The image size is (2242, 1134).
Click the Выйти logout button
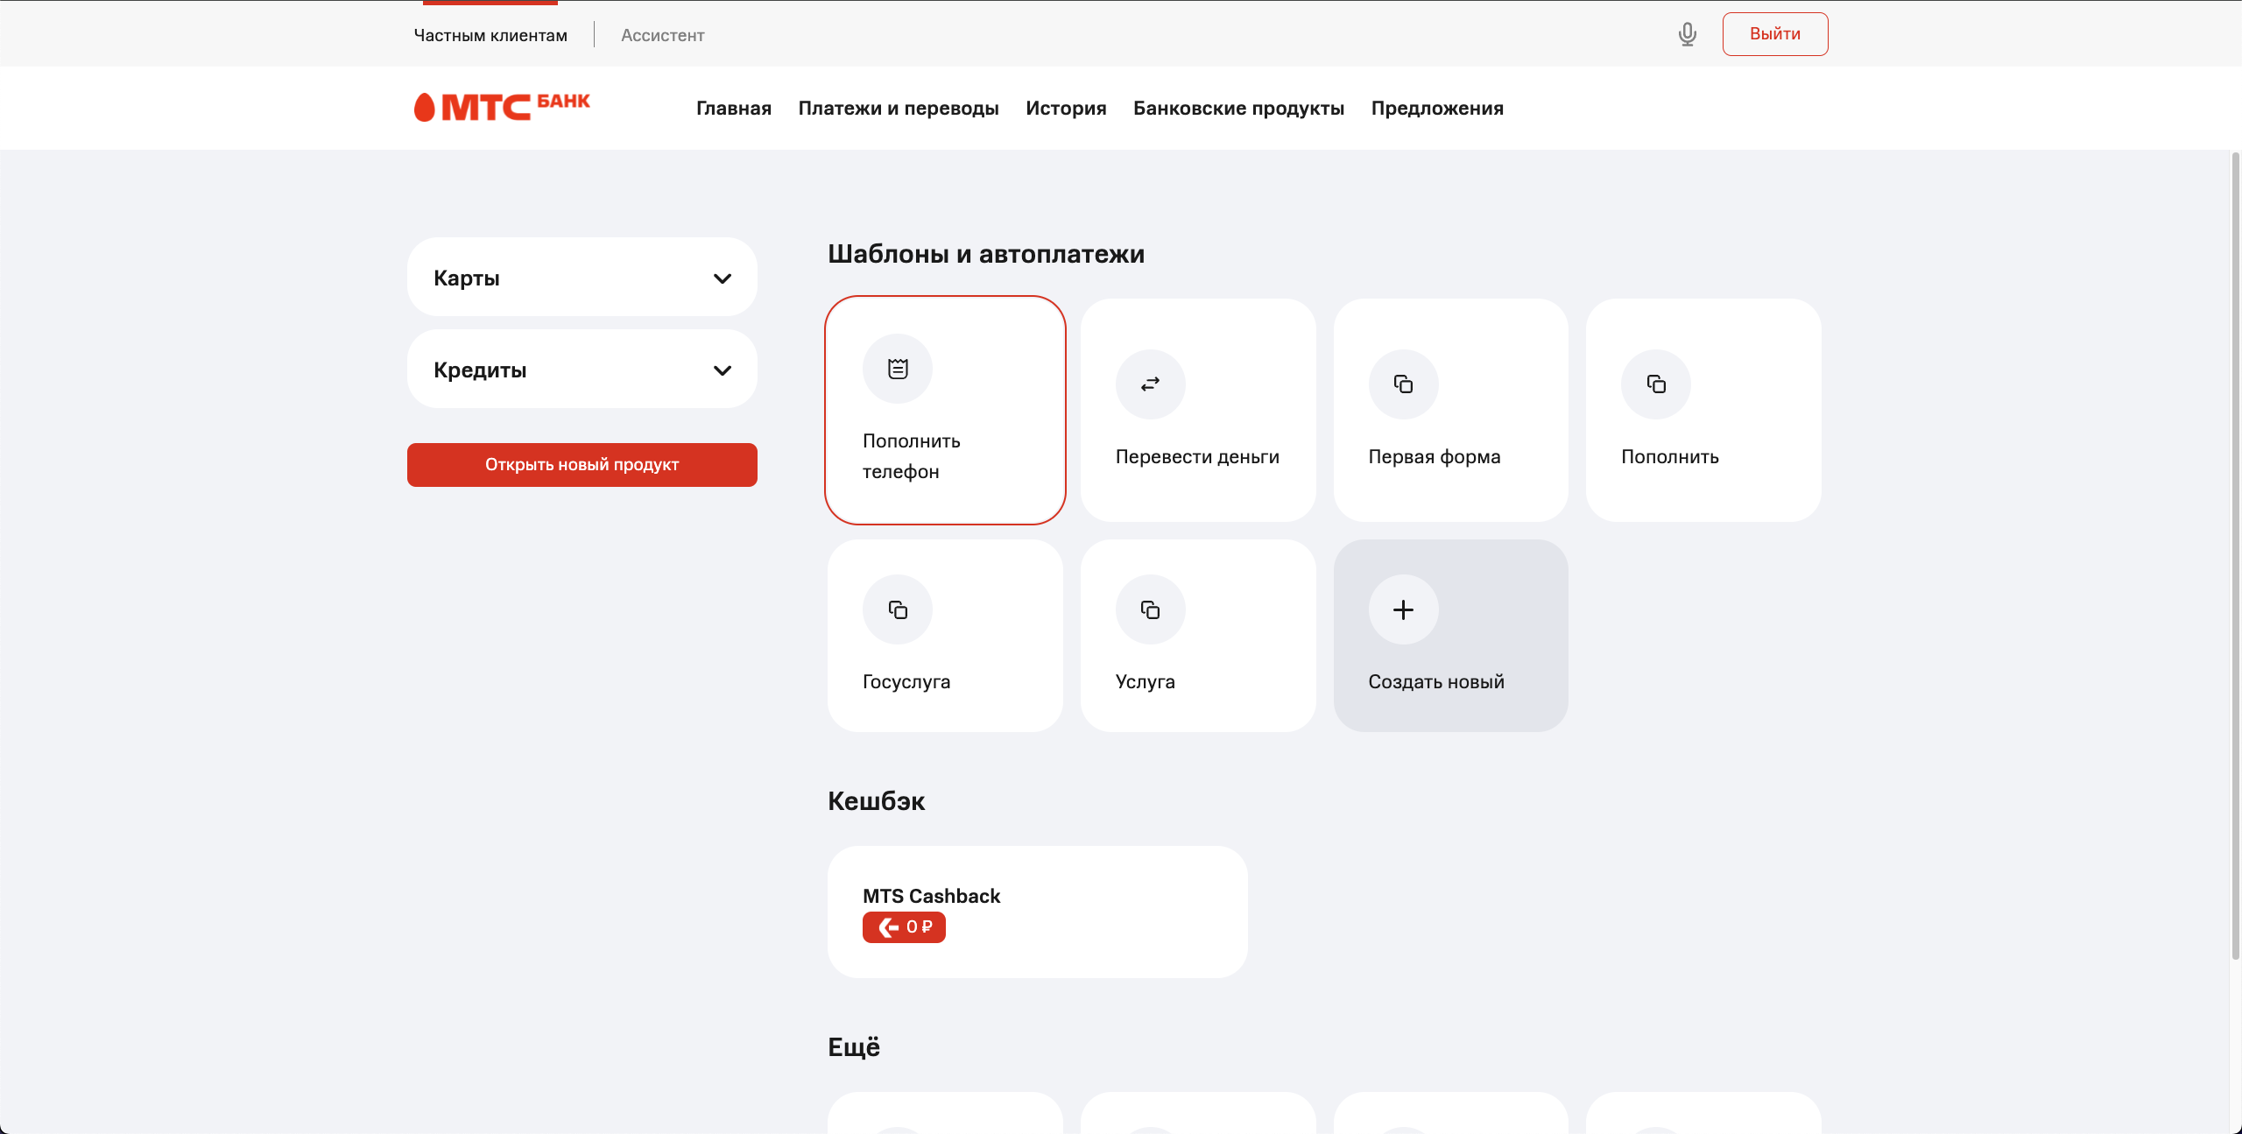click(x=1775, y=34)
